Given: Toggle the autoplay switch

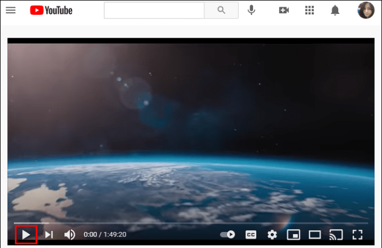Looking at the screenshot, I should (x=228, y=235).
